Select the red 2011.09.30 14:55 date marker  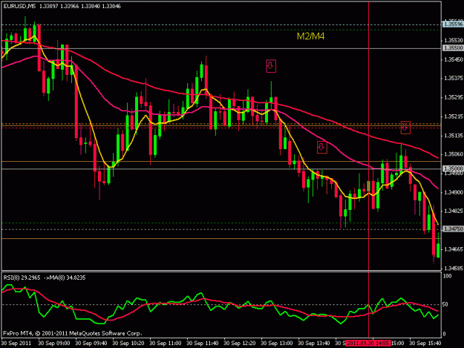368,344
